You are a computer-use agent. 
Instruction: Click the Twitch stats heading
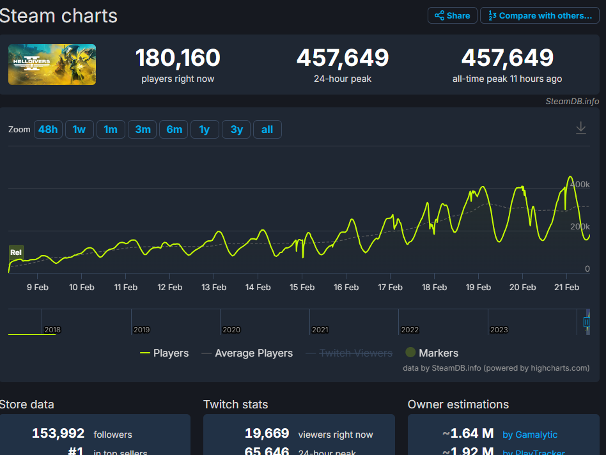pyautogui.click(x=235, y=405)
